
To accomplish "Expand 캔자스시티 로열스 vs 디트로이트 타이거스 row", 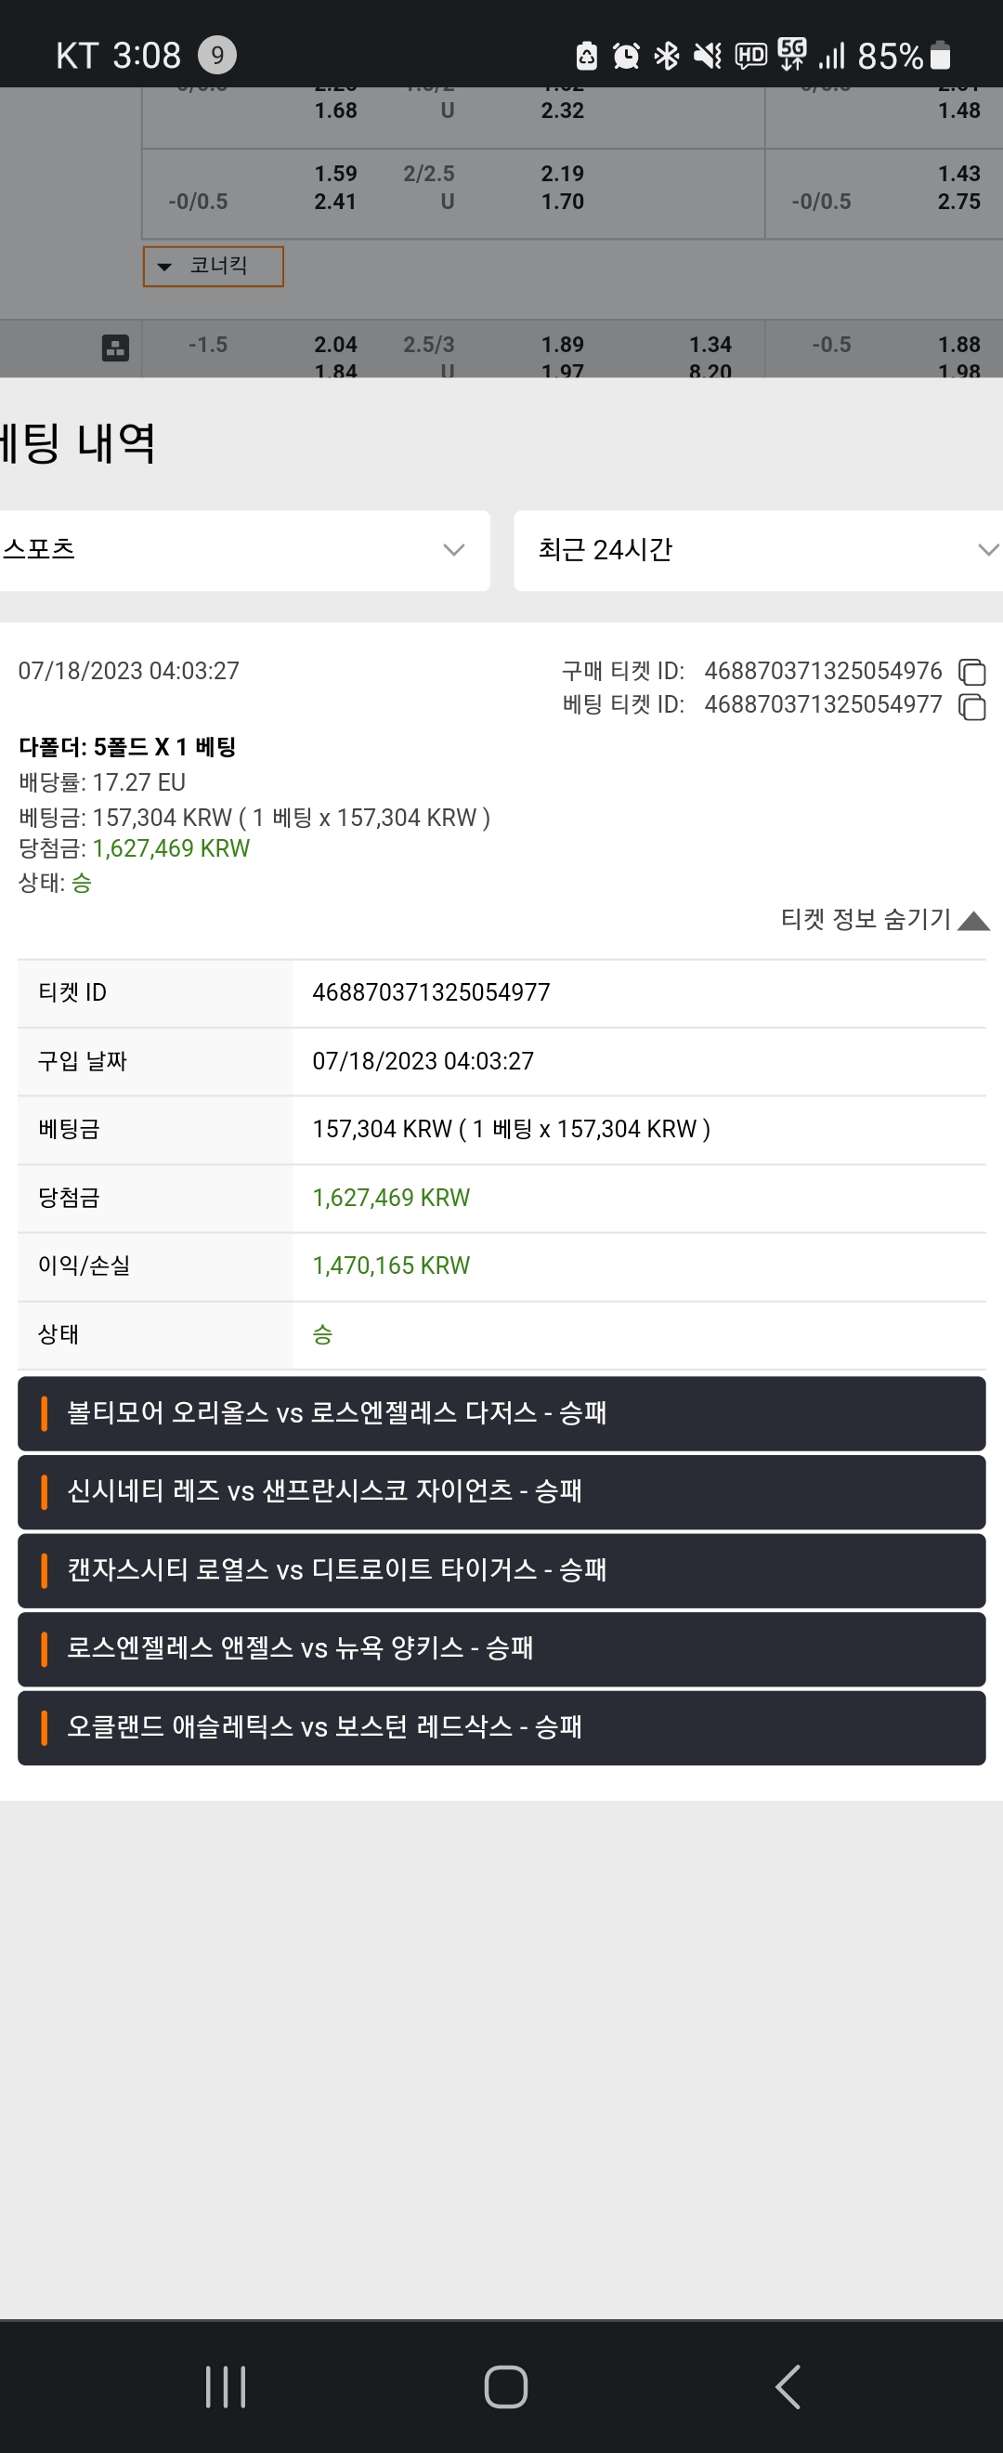I will click(x=501, y=1570).
